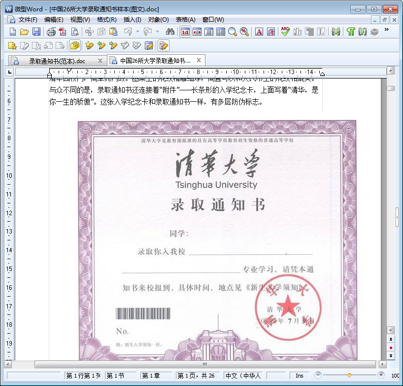Copy selection using the copy icon
This screenshot has width=403, height=386.
[x=101, y=32]
